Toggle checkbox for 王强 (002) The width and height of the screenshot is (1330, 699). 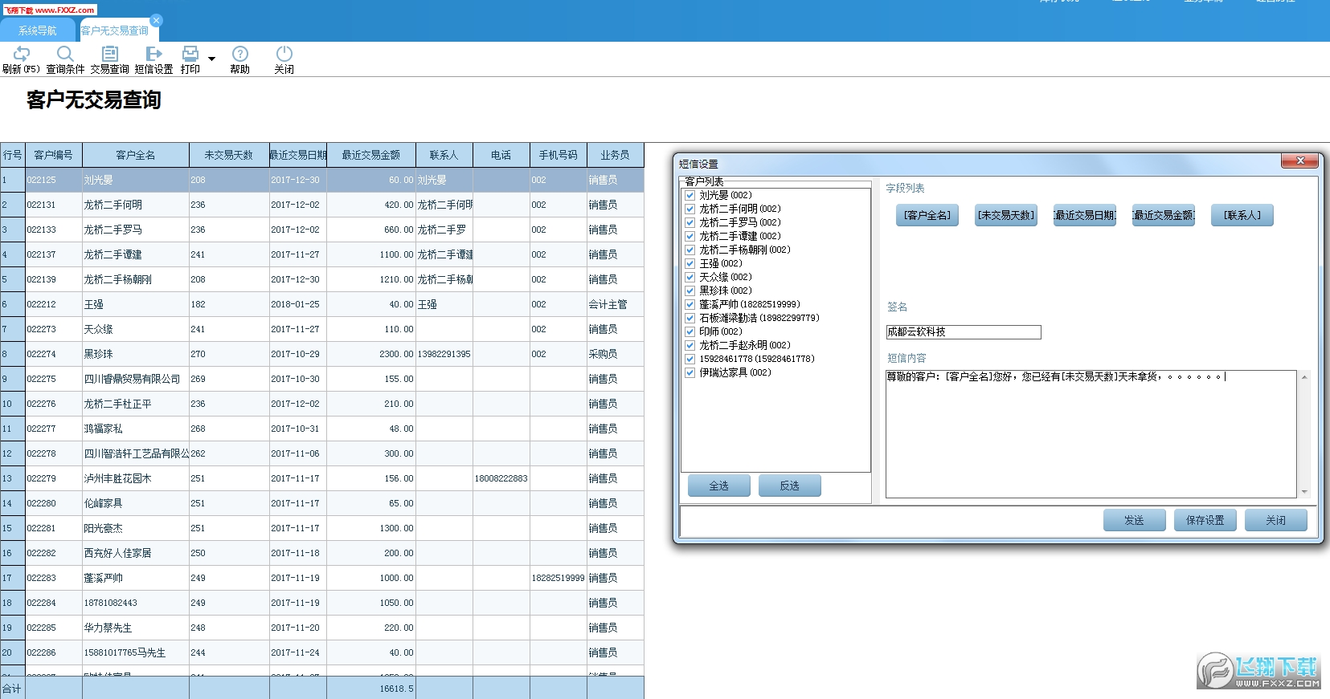pos(690,263)
